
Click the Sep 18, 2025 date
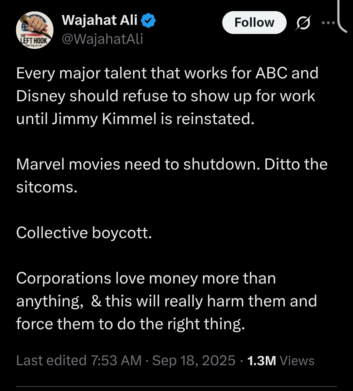coord(194,361)
